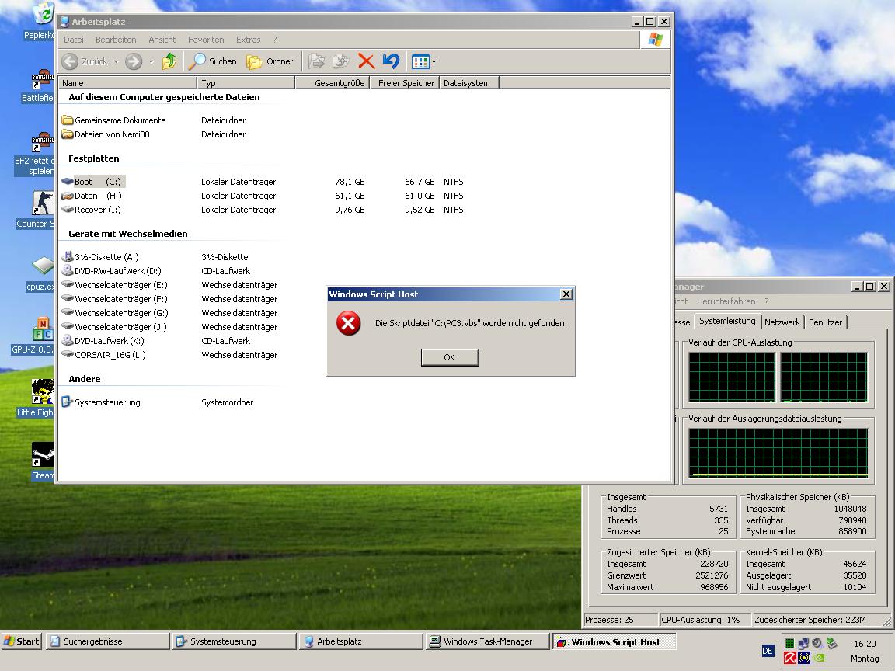
Task: Open the Zurück history dropdown arrow
Action: click(116, 61)
